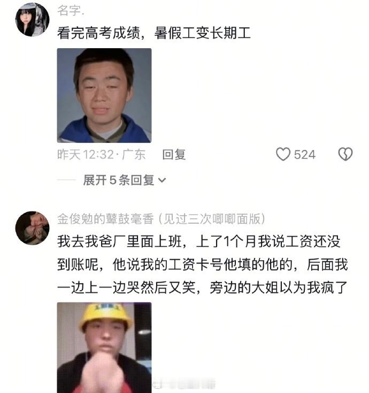Click the 524 like count
Screen dimensions: 369x393
pos(305,154)
